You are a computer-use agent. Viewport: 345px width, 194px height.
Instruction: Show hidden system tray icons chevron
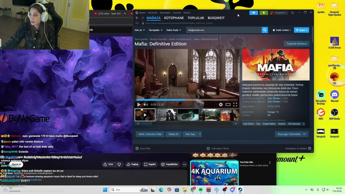click(306, 190)
